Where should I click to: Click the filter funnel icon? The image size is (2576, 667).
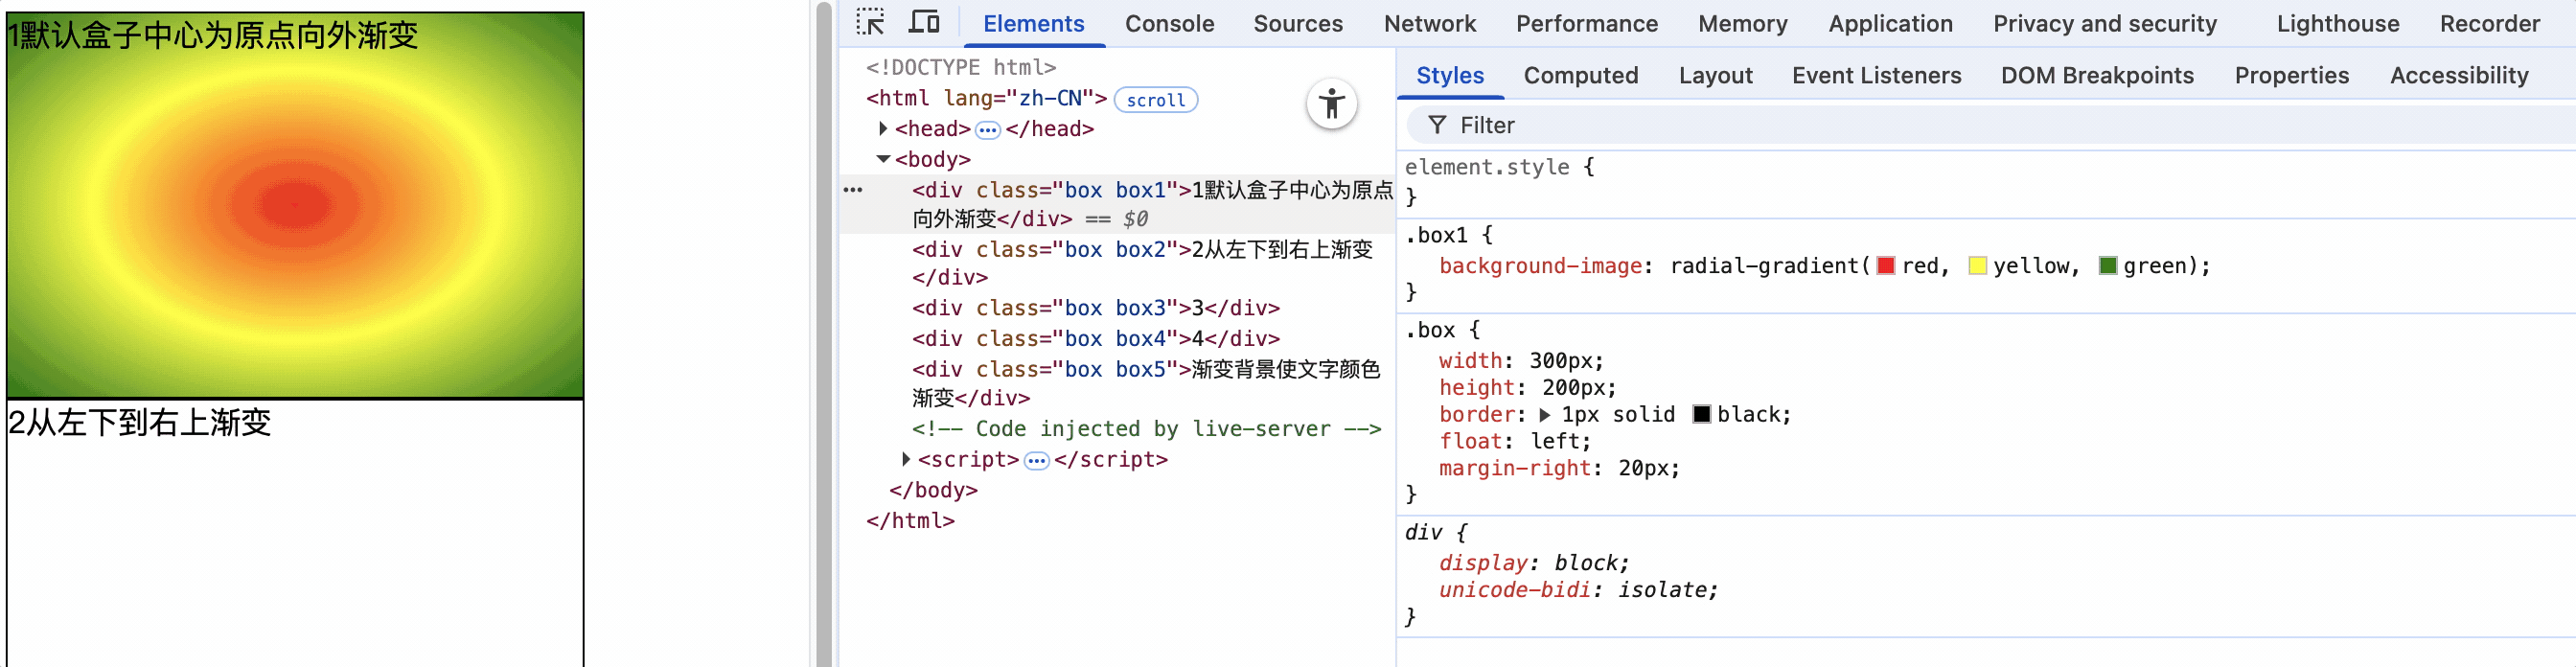(1437, 125)
